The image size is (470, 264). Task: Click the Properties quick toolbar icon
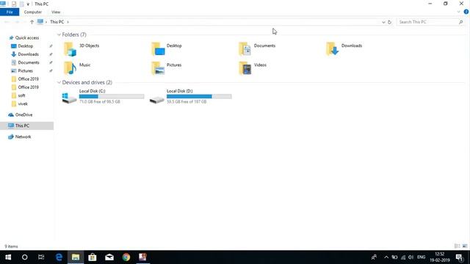coord(14,4)
